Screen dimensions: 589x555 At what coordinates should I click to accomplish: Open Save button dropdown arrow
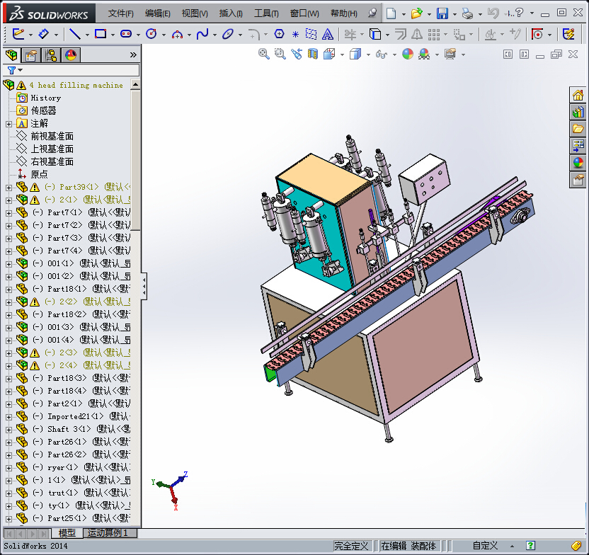point(454,14)
